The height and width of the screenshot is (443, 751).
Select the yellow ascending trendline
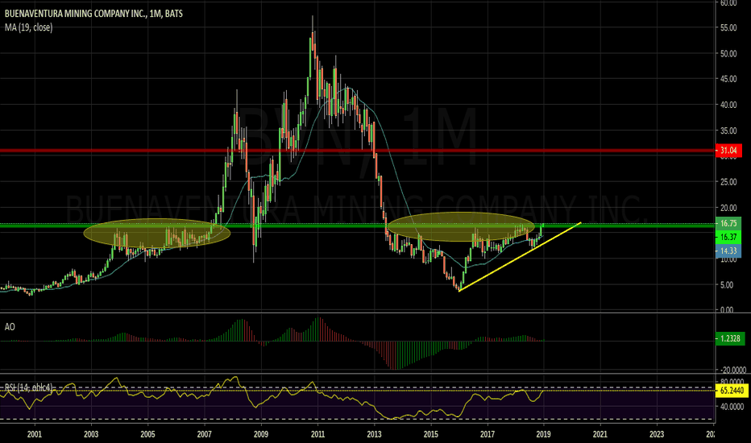coord(520,257)
